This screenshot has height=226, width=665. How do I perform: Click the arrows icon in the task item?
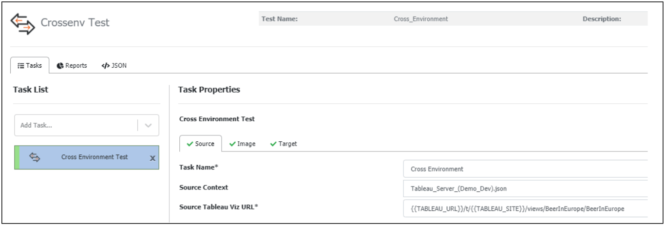click(x=35, y=157)
